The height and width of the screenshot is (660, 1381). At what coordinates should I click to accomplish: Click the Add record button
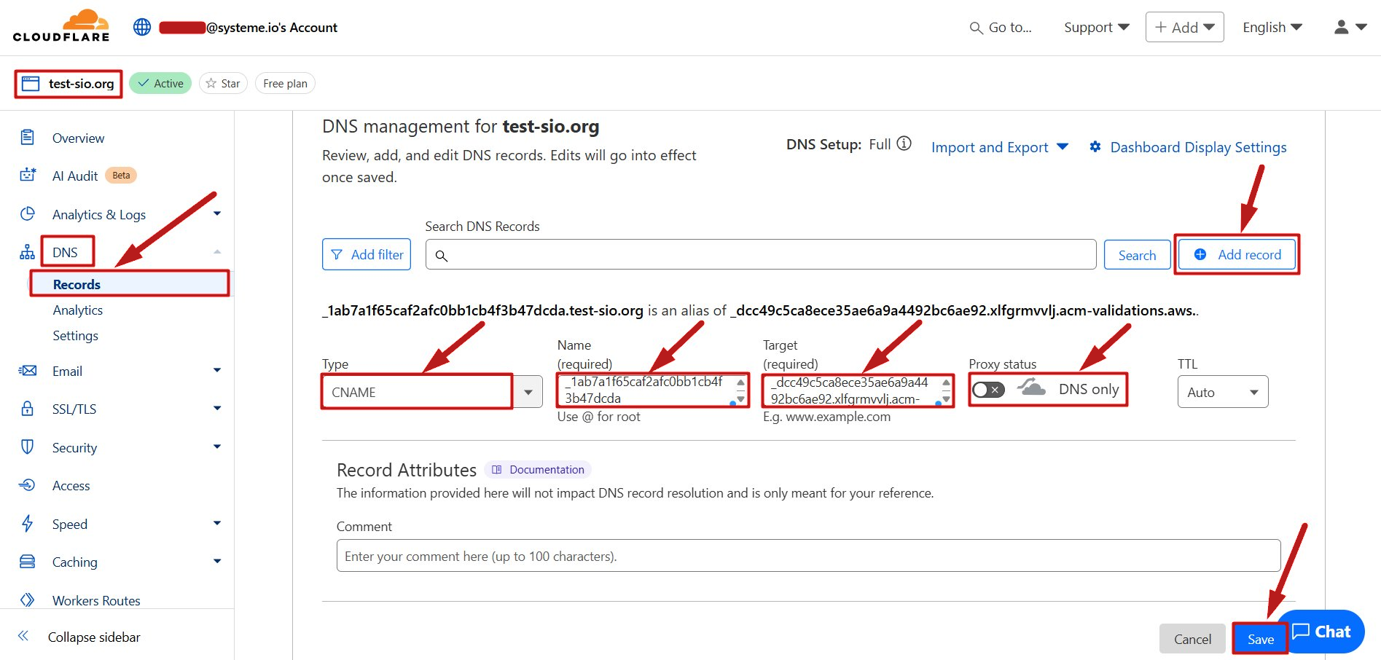pos(1237,254)
